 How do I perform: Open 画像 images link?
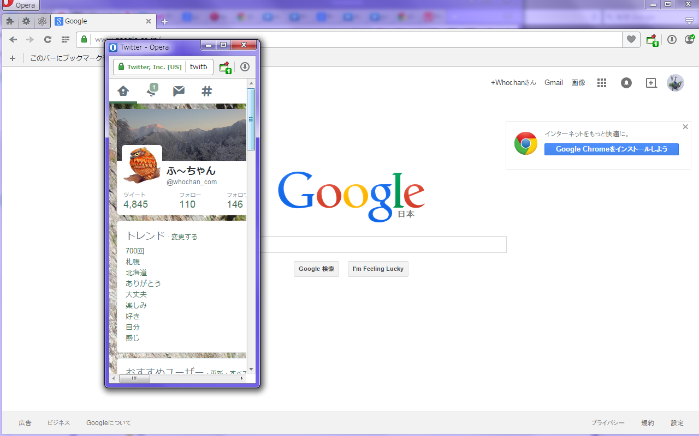(x=578, y=82)
